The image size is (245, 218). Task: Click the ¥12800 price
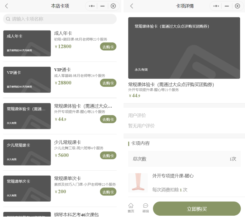tap(63, 46)
